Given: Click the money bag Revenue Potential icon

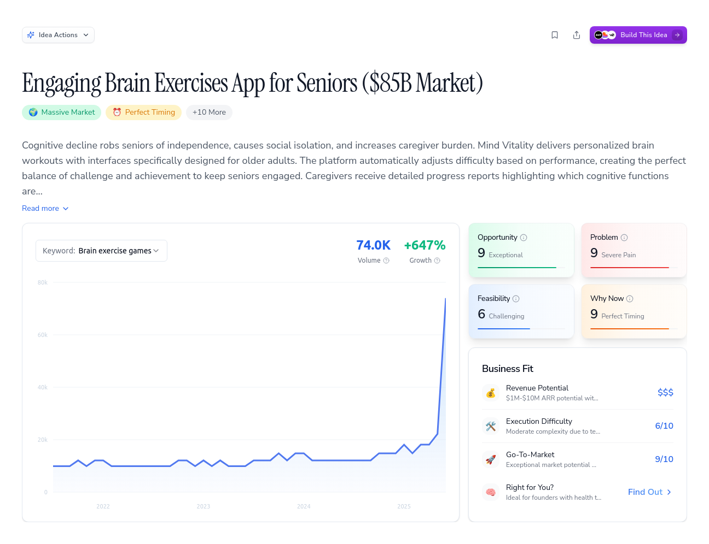Looking at the screenshot, I should tap(491, 393).
